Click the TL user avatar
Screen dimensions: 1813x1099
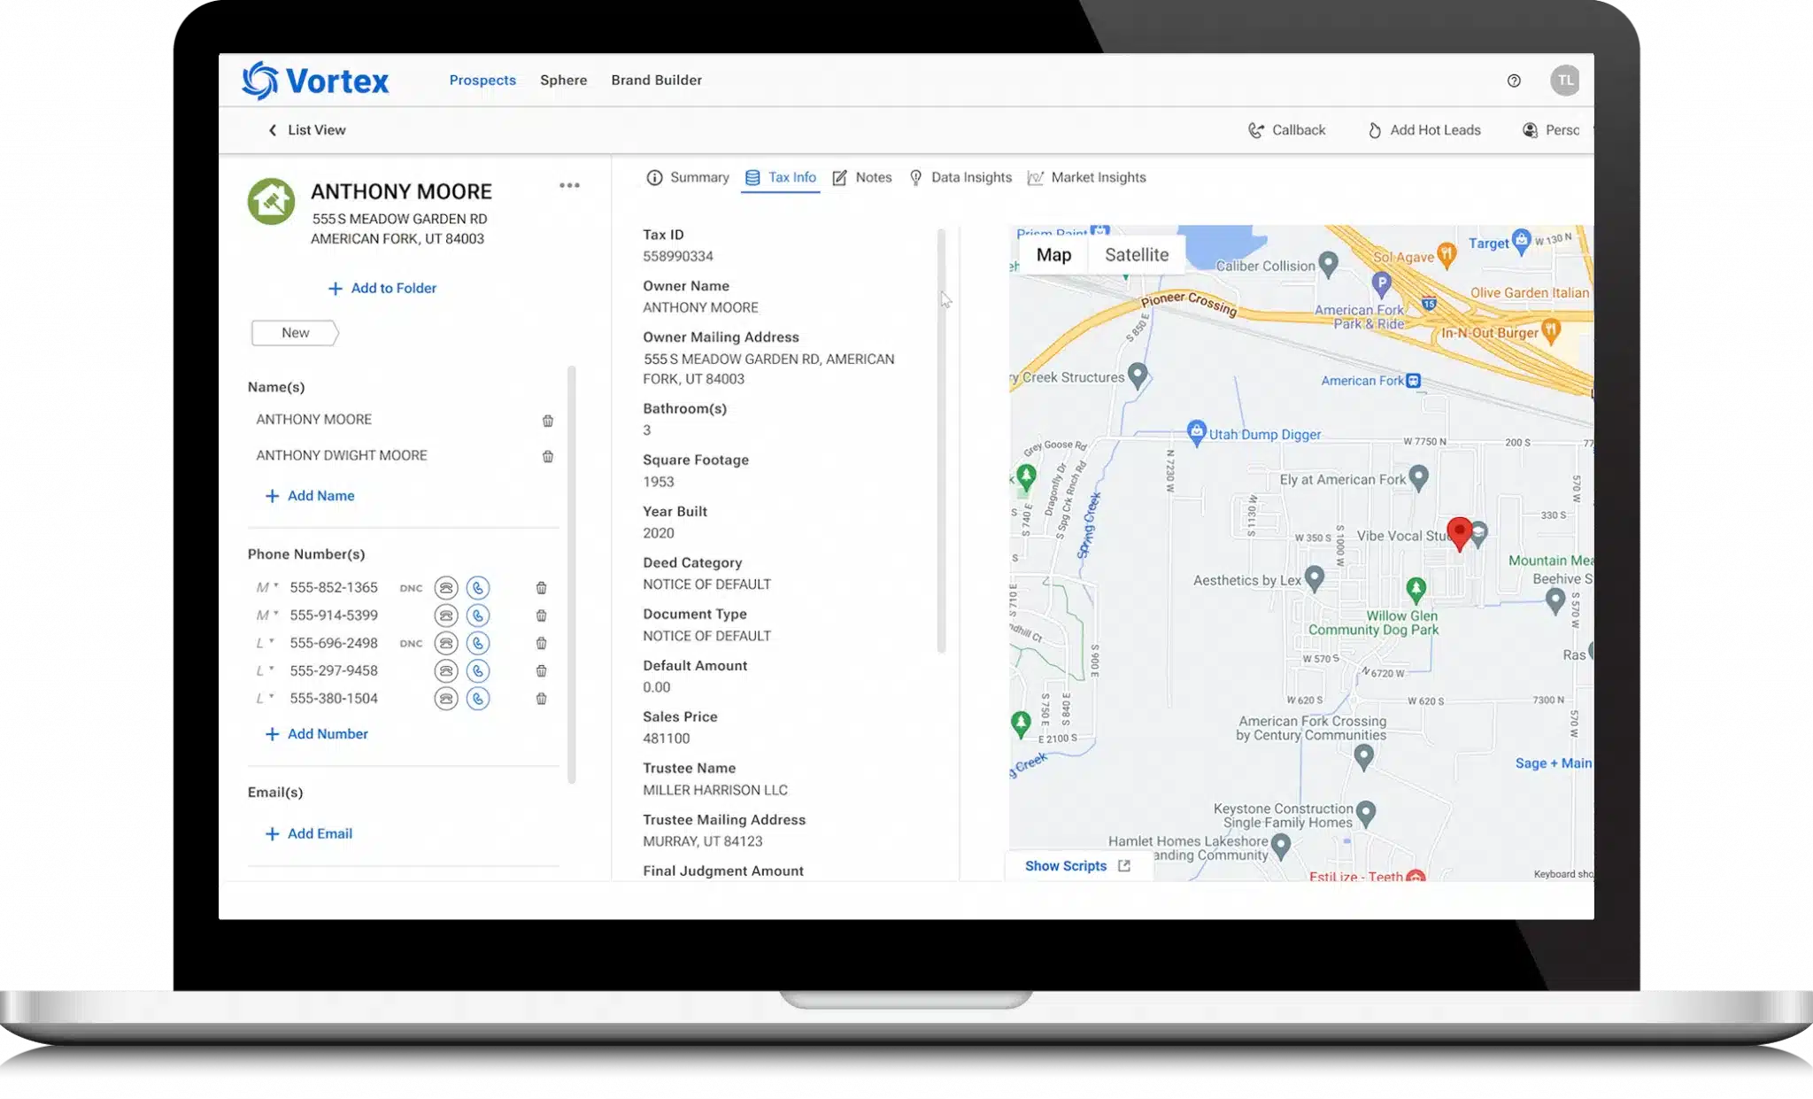coord(1565,80)
